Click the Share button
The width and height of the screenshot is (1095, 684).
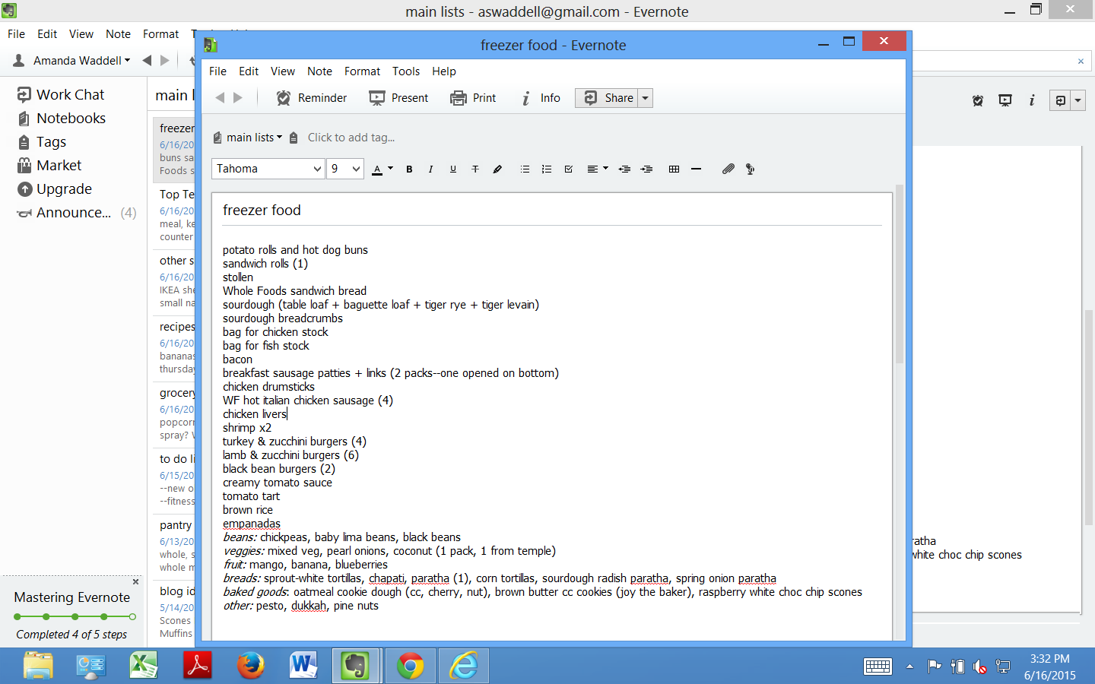point(608,98)
